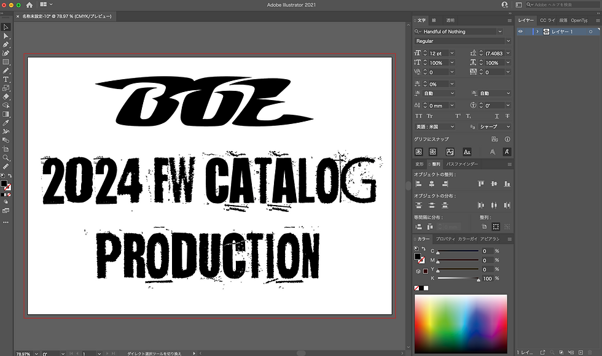
Task: Click the target circle for レイヤー 1
Action: click(x=590, y=32)
